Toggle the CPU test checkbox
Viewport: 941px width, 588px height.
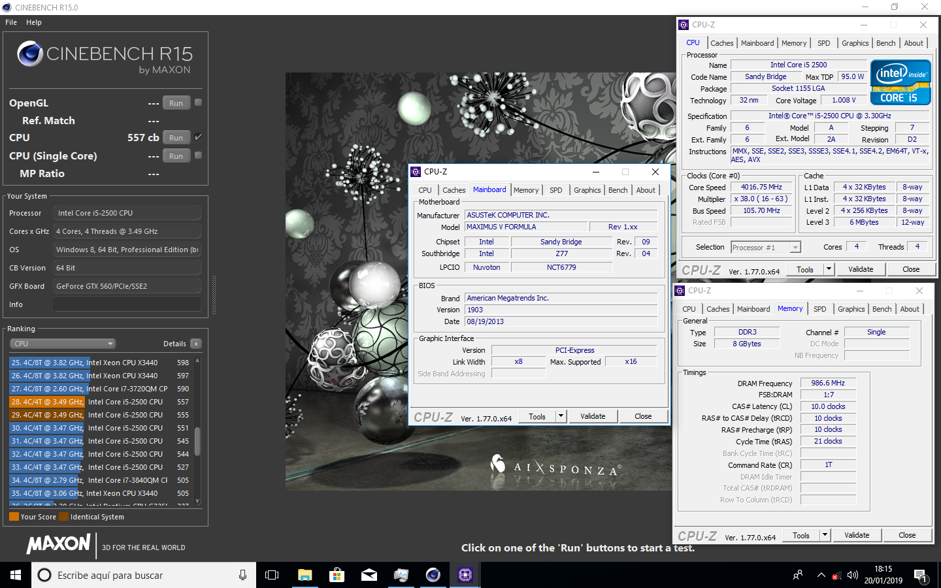(198, 137)
